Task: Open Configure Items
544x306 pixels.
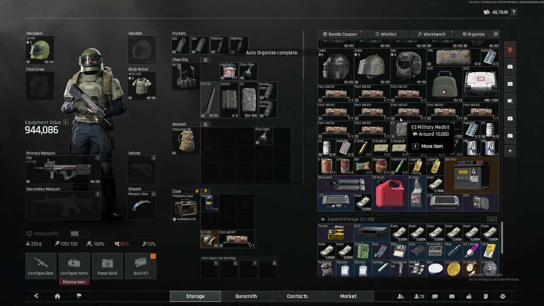Action: click(74, 266)
